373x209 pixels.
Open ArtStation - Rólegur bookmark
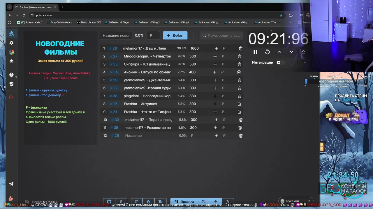(x=118, y=22)
